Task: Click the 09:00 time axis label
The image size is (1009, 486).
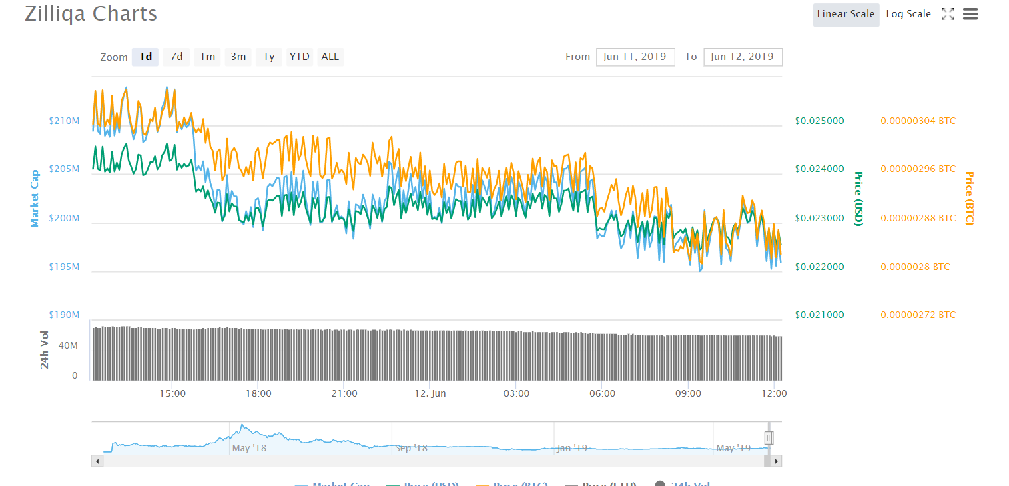Action: (x=689, y=393)
